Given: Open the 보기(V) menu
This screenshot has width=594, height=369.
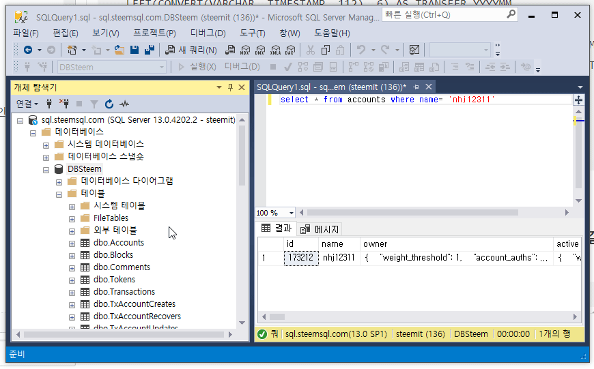Looking at the screenshot, I should 106,33.
